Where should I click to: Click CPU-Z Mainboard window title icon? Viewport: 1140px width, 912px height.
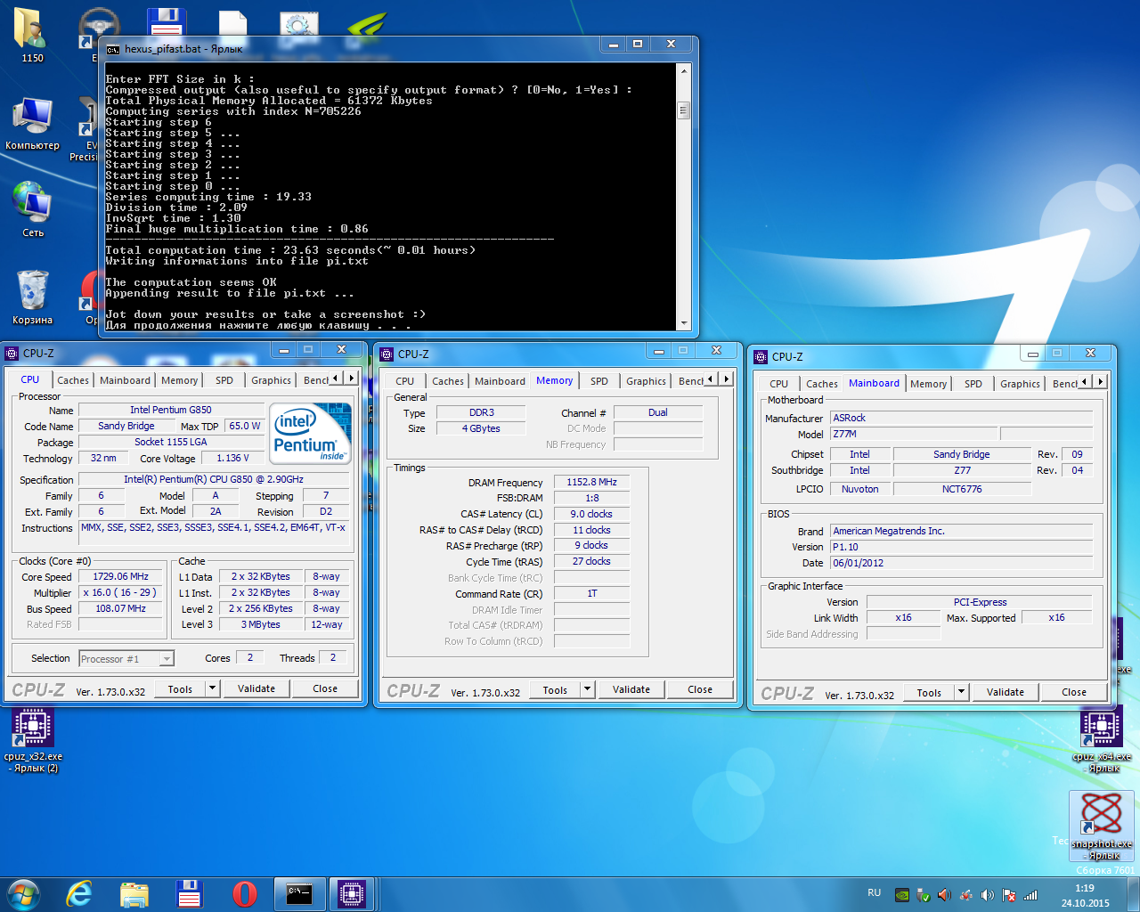[x=761, y=356]
